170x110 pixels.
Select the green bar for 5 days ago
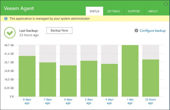tap(89, 79)
